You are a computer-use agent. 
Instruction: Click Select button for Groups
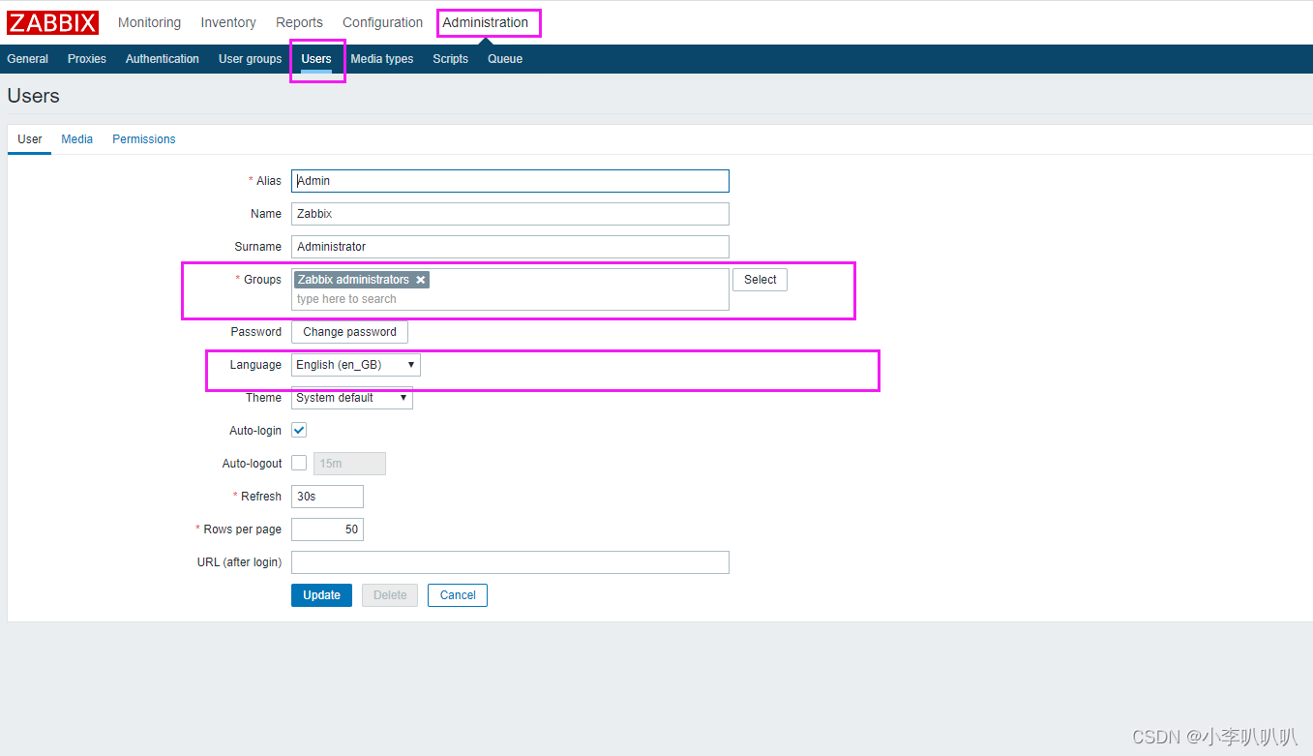[761, 280]
